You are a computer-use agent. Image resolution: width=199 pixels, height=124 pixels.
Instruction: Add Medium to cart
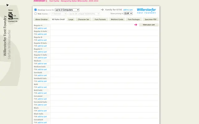42,64
